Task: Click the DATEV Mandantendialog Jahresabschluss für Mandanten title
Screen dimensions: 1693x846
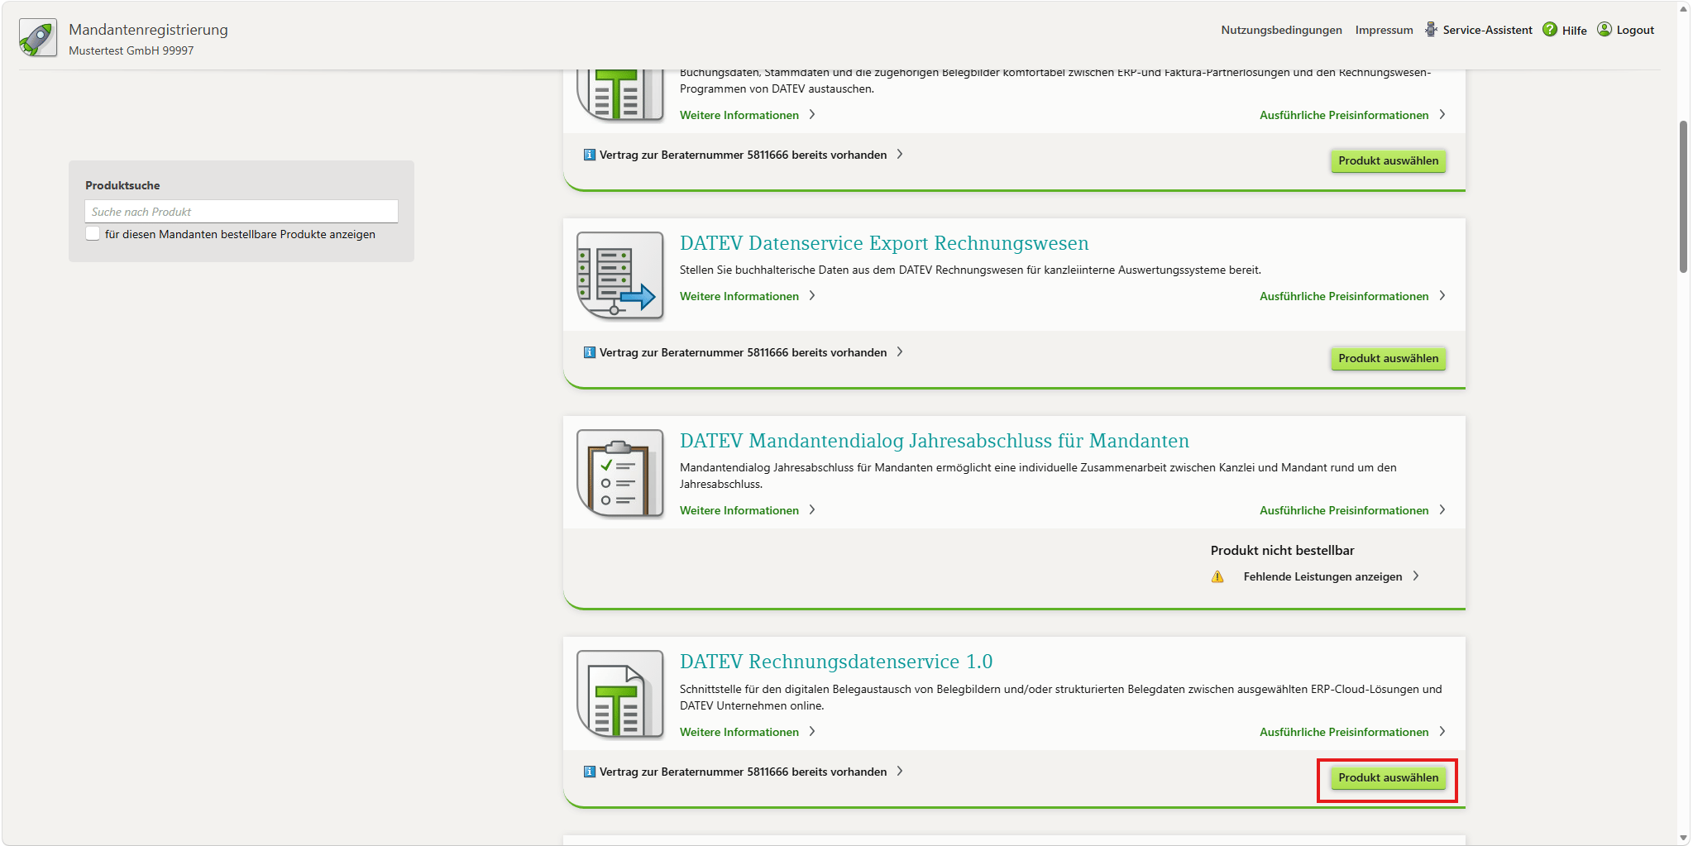Action: pos(935,441)
